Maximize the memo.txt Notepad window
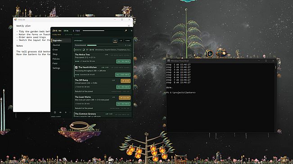 pos(122,20)
